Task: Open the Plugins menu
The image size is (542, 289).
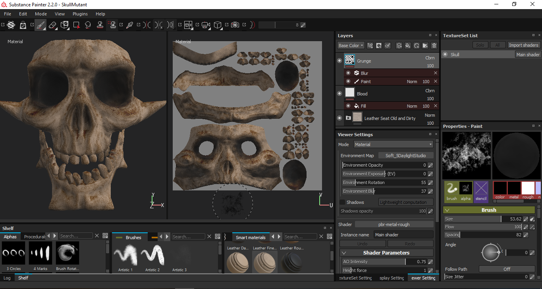Action: coord(80,14)
